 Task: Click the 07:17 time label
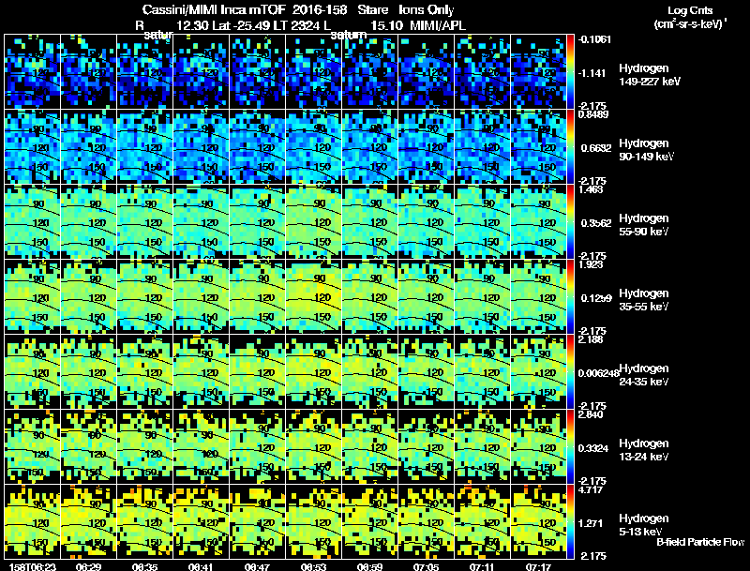coord(538,566)
